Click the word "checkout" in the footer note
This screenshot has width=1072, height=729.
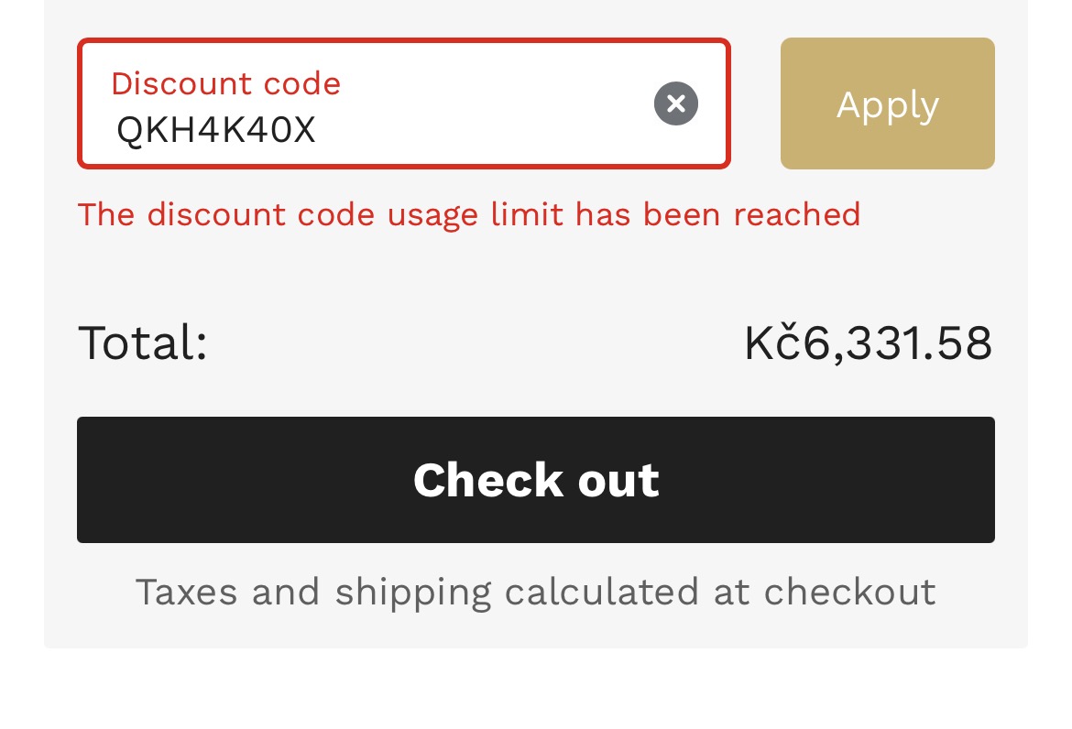tap(849, 592)
